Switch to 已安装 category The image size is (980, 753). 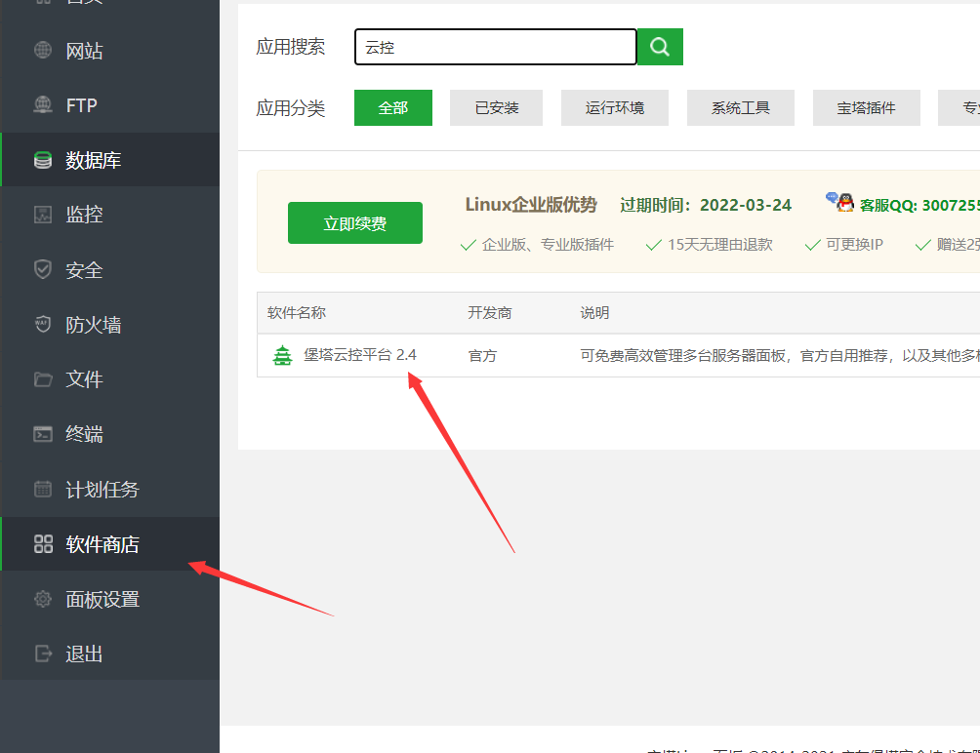click(496, 108)
